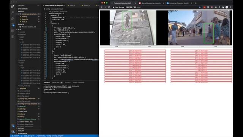Viewport: 243px width, 137px height.
Task: Open Preview readme.md in Group 2
Action: pos(29,27)
